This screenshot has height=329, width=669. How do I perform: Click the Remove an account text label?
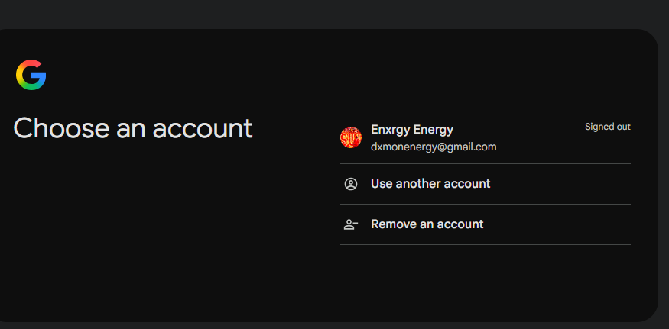[427, 224]
